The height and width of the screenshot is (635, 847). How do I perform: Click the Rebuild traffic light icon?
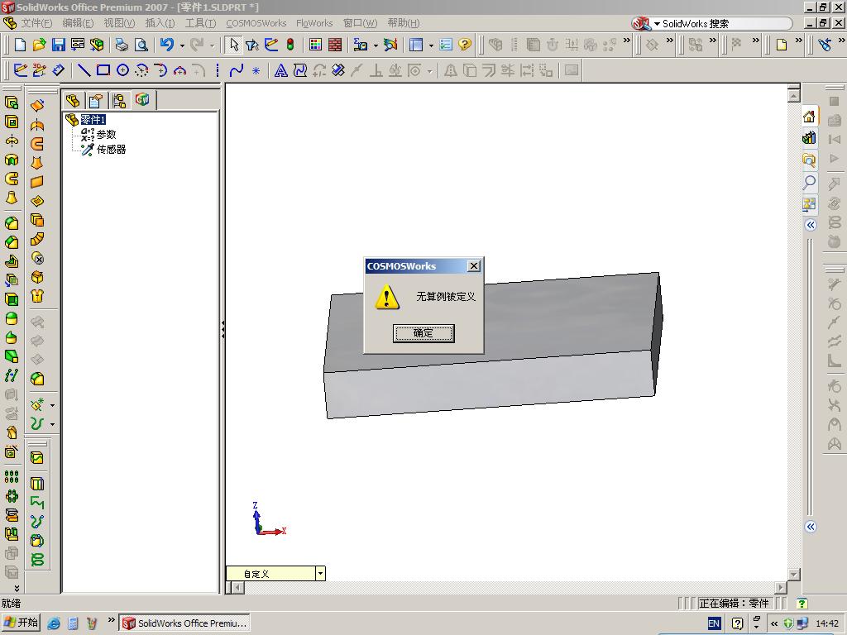[290, 45]
